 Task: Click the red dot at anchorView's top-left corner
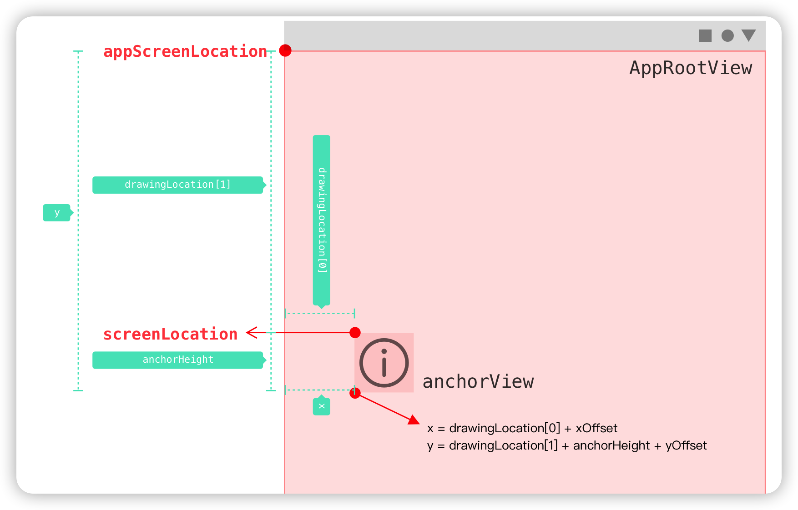[x=355, y=333]
